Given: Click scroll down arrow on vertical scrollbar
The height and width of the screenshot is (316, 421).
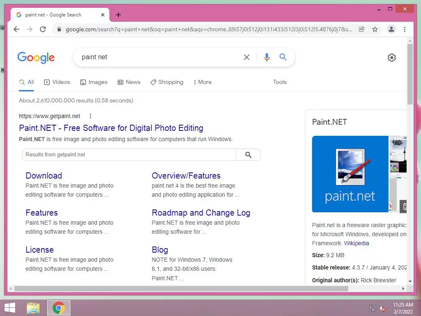Looking at the screenshot, I should (410, 281).
